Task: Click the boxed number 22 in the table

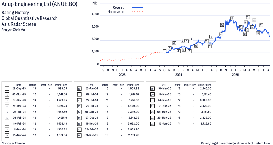Action: pos(152,106)
